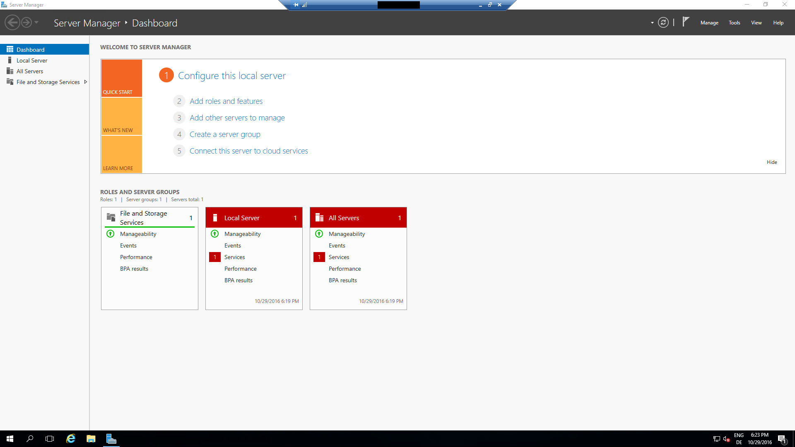The height and width of the screenshot is (447, 795).
Task: Click step 2 number circle
Action: tap(179, 101)
